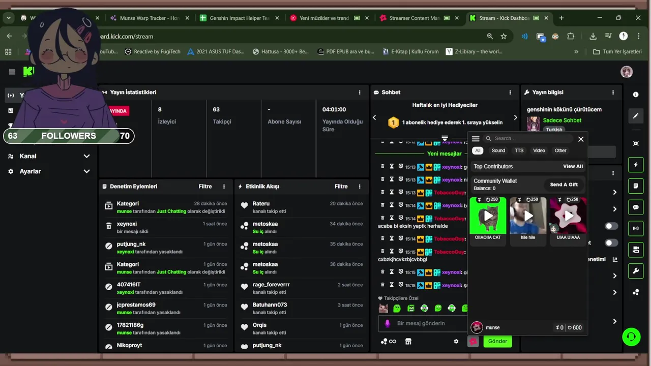
Task: Open the hamburger menu beside the Kick logo
Action: point(12,72)
